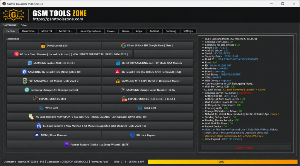Click the Model : SM-A357E log line
Screen dimensions: 300x166
coord(214,48)
